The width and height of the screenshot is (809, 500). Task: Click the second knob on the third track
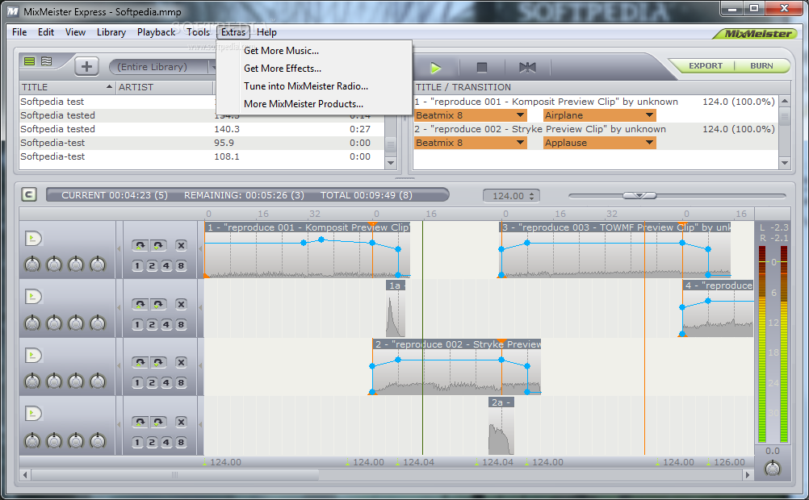coord(54,381)
